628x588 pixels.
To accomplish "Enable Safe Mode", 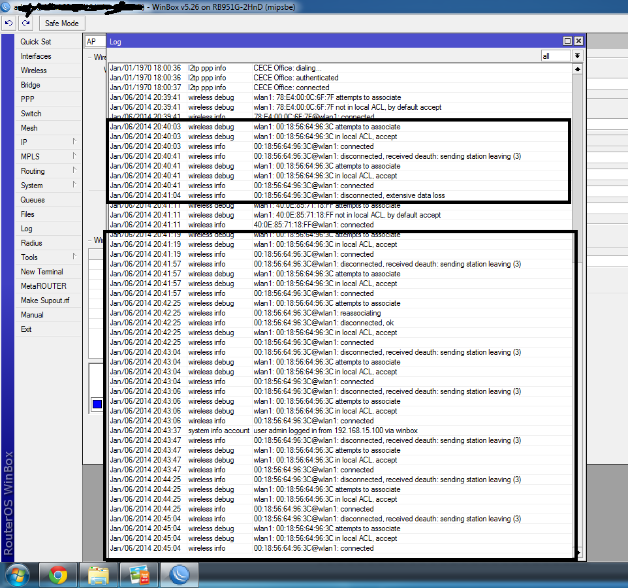I will [62, 23].
